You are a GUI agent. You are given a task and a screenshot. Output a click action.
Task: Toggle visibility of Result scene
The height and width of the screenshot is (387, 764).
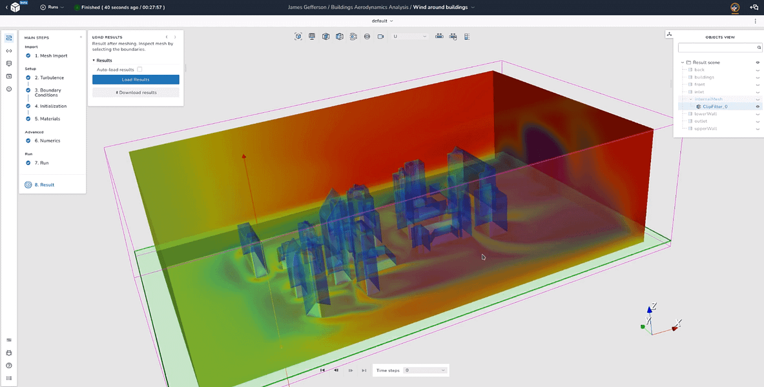[x=758, y=63]
